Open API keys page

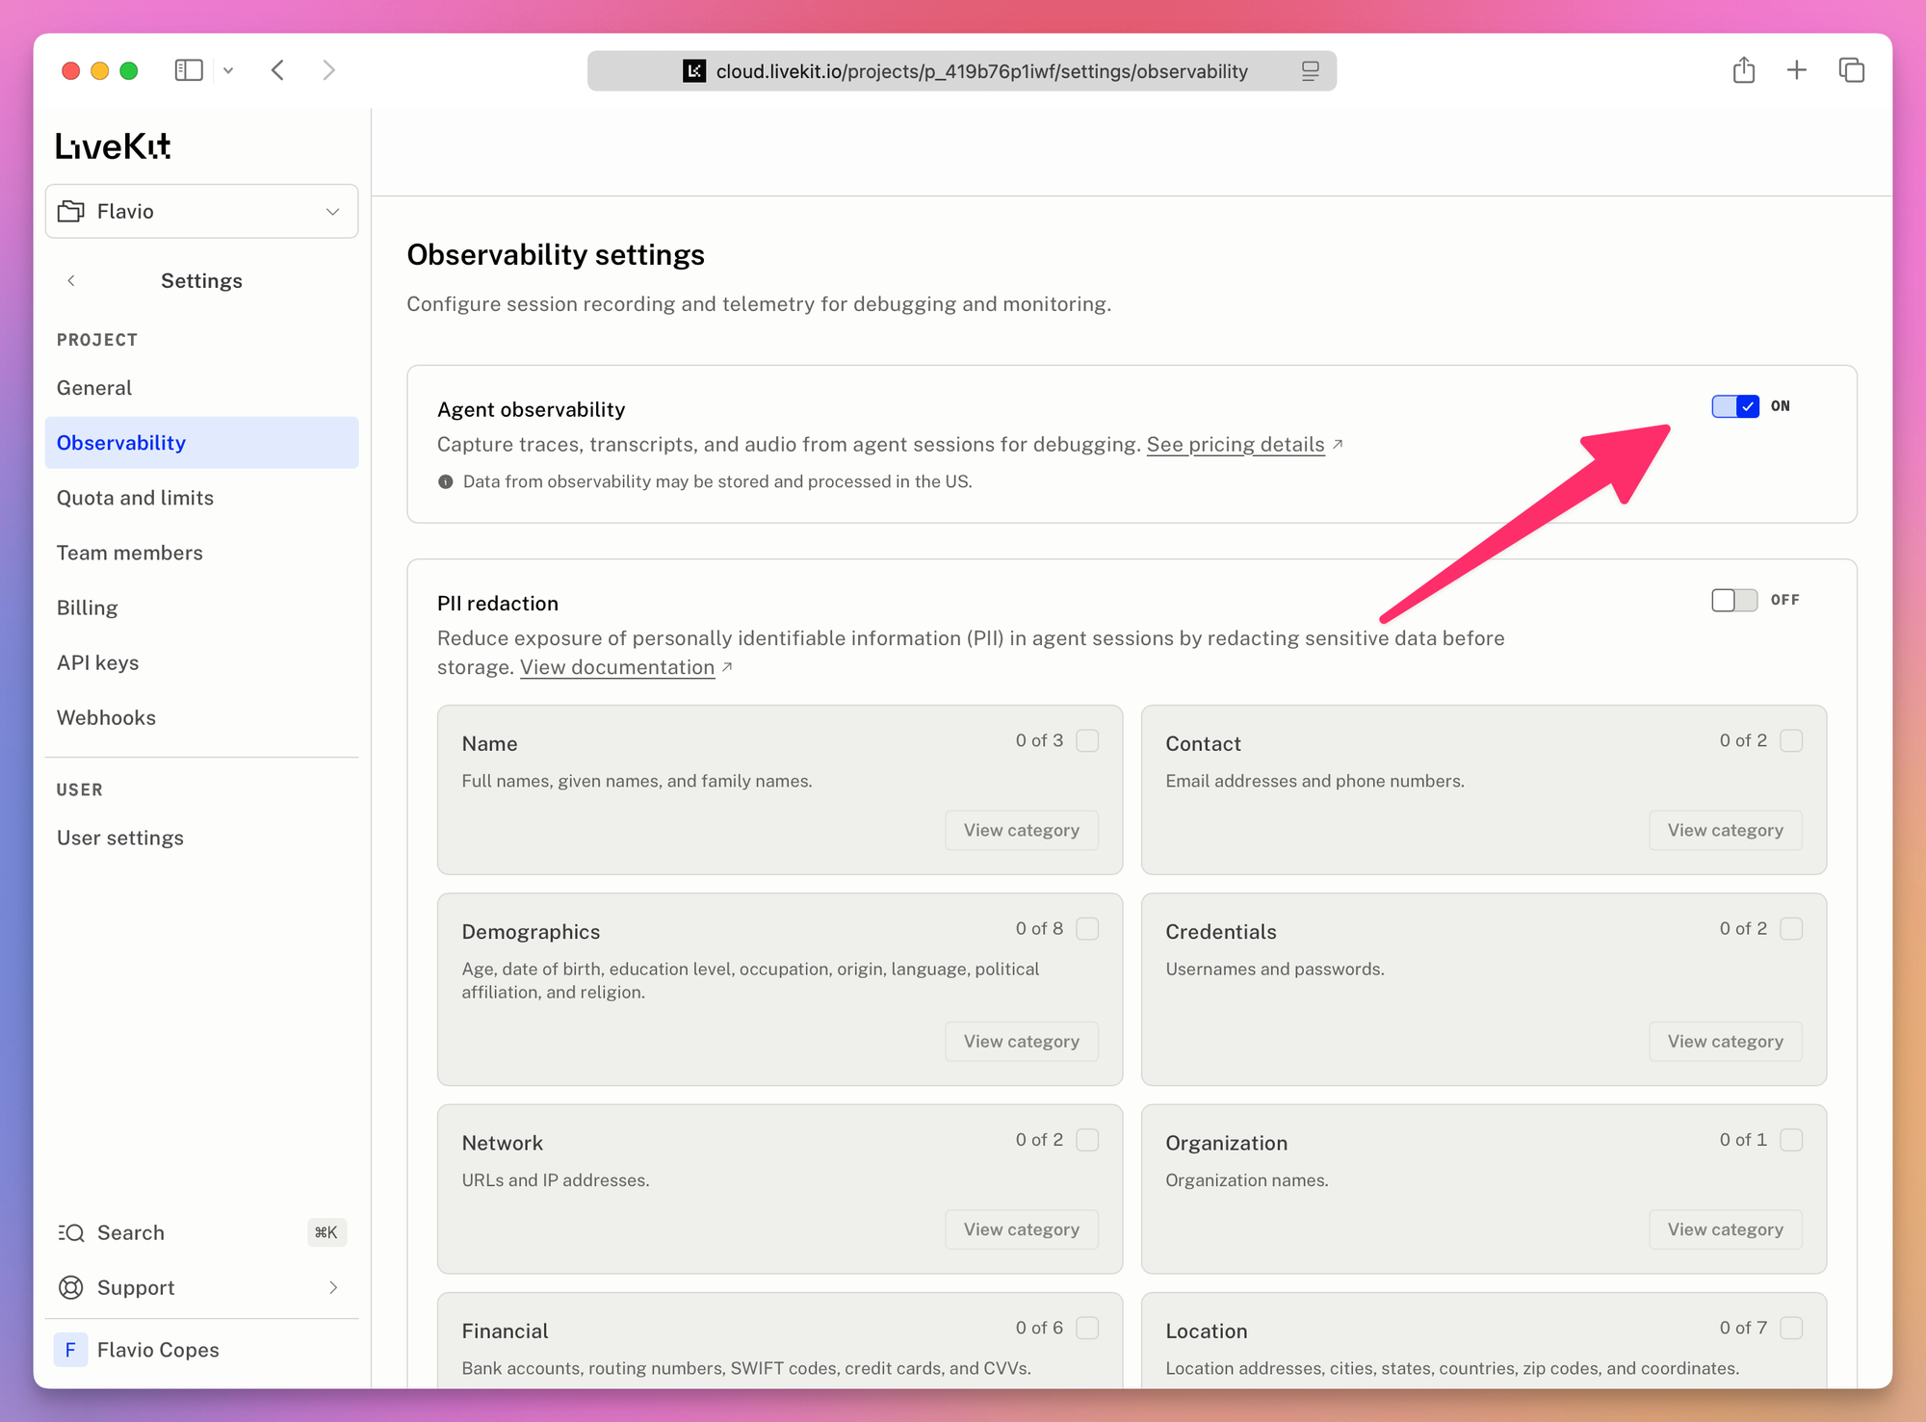pos(201,662)
